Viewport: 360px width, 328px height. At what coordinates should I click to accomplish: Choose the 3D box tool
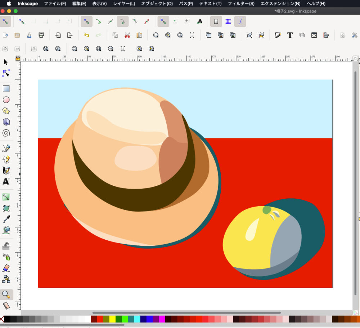[6, 122]
